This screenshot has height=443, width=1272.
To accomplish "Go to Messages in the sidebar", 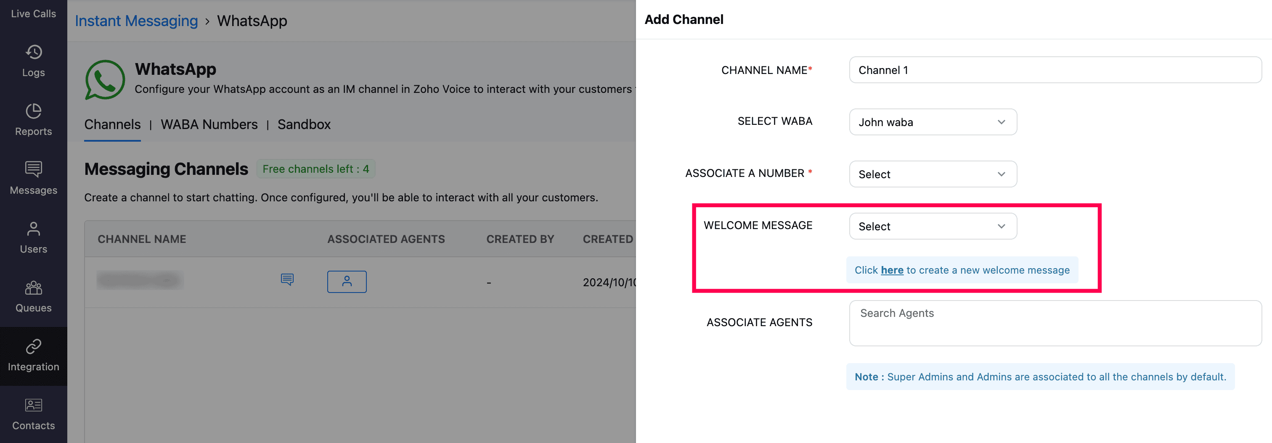I will pyautogui.click(x=34, y=170).
